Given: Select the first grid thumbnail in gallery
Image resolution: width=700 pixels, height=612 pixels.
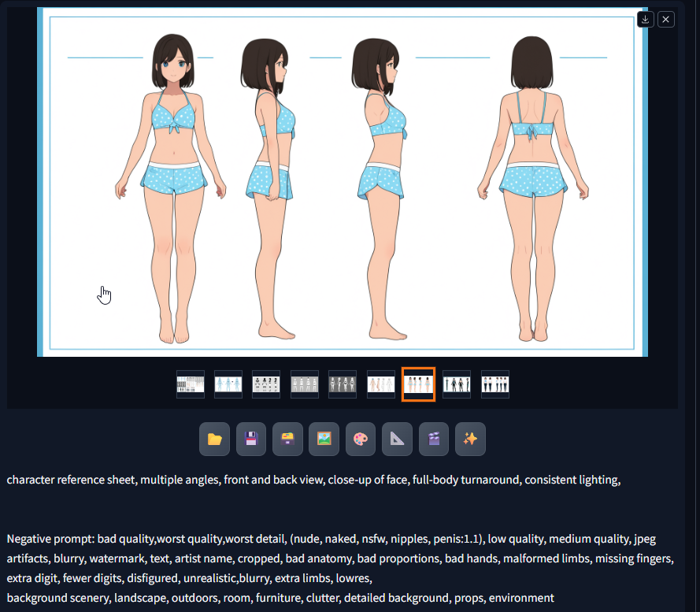Looking at the screenshot, I should [x=191, y=384].
